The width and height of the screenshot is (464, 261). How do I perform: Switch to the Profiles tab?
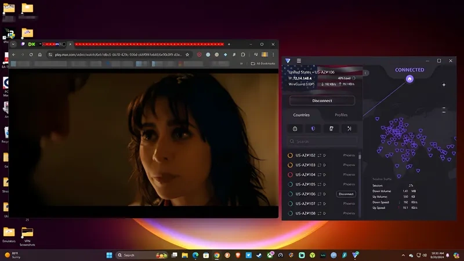pyautogui.click(x=341, y=115)
